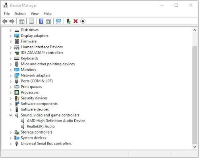
Task: Select the Security devices label
Action: tap(34, 98)
